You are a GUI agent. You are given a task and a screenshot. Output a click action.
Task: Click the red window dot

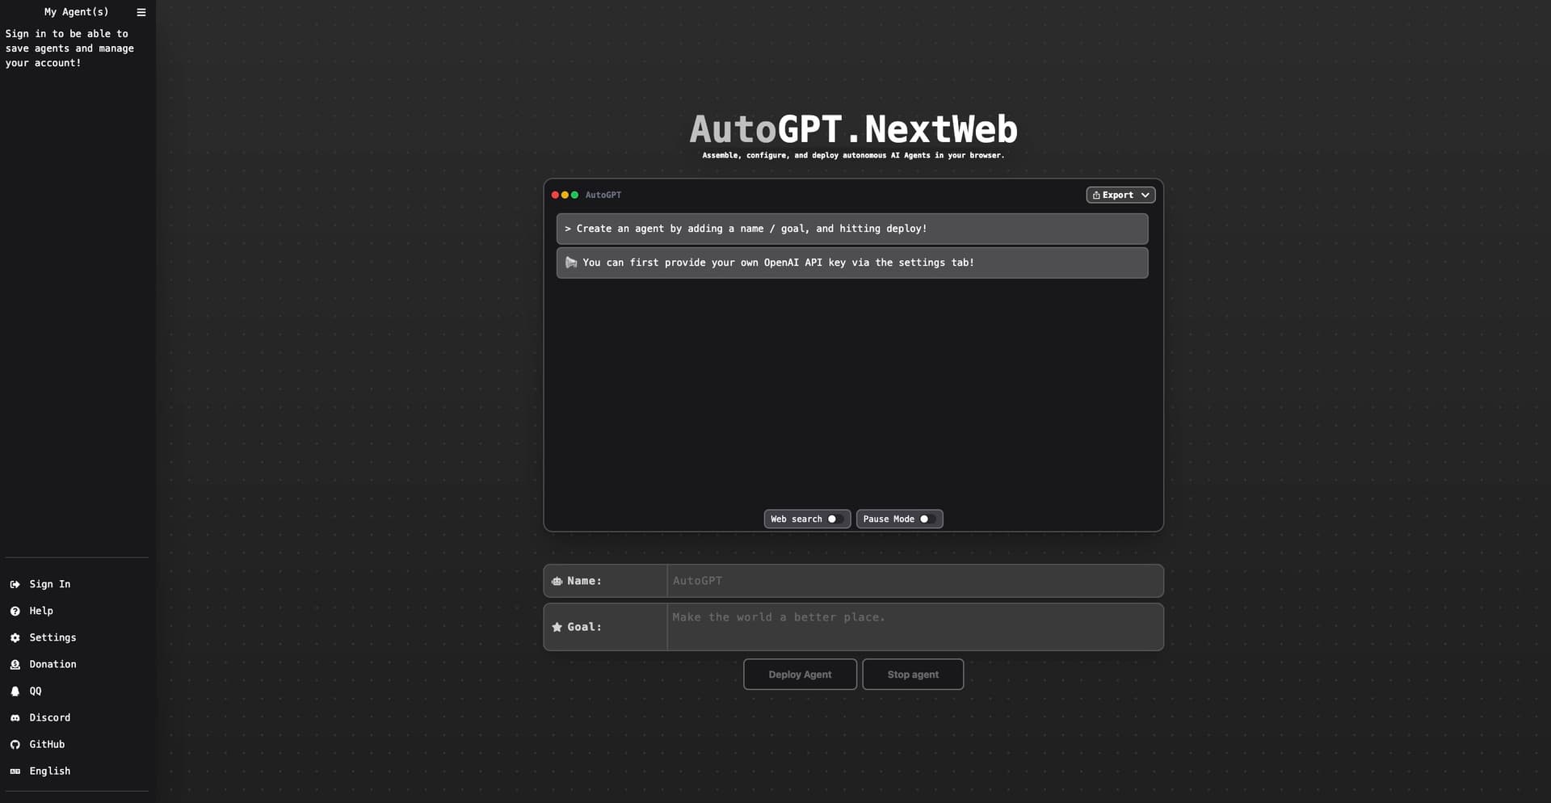[x=555, y=195]
